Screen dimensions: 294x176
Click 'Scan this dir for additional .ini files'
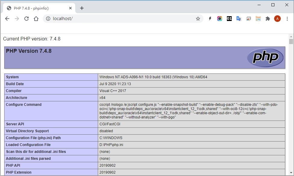tap(36, 152)
